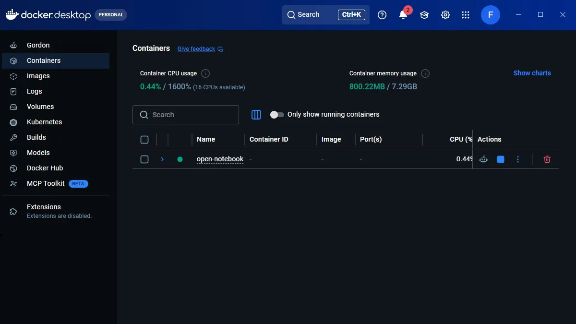
Task: Click the 0.44% CPU usage value
Action: click(x=151, y=87)
